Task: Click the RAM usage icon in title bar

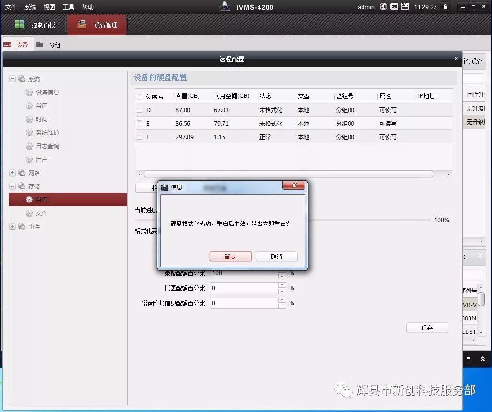Action: point(405,7)
